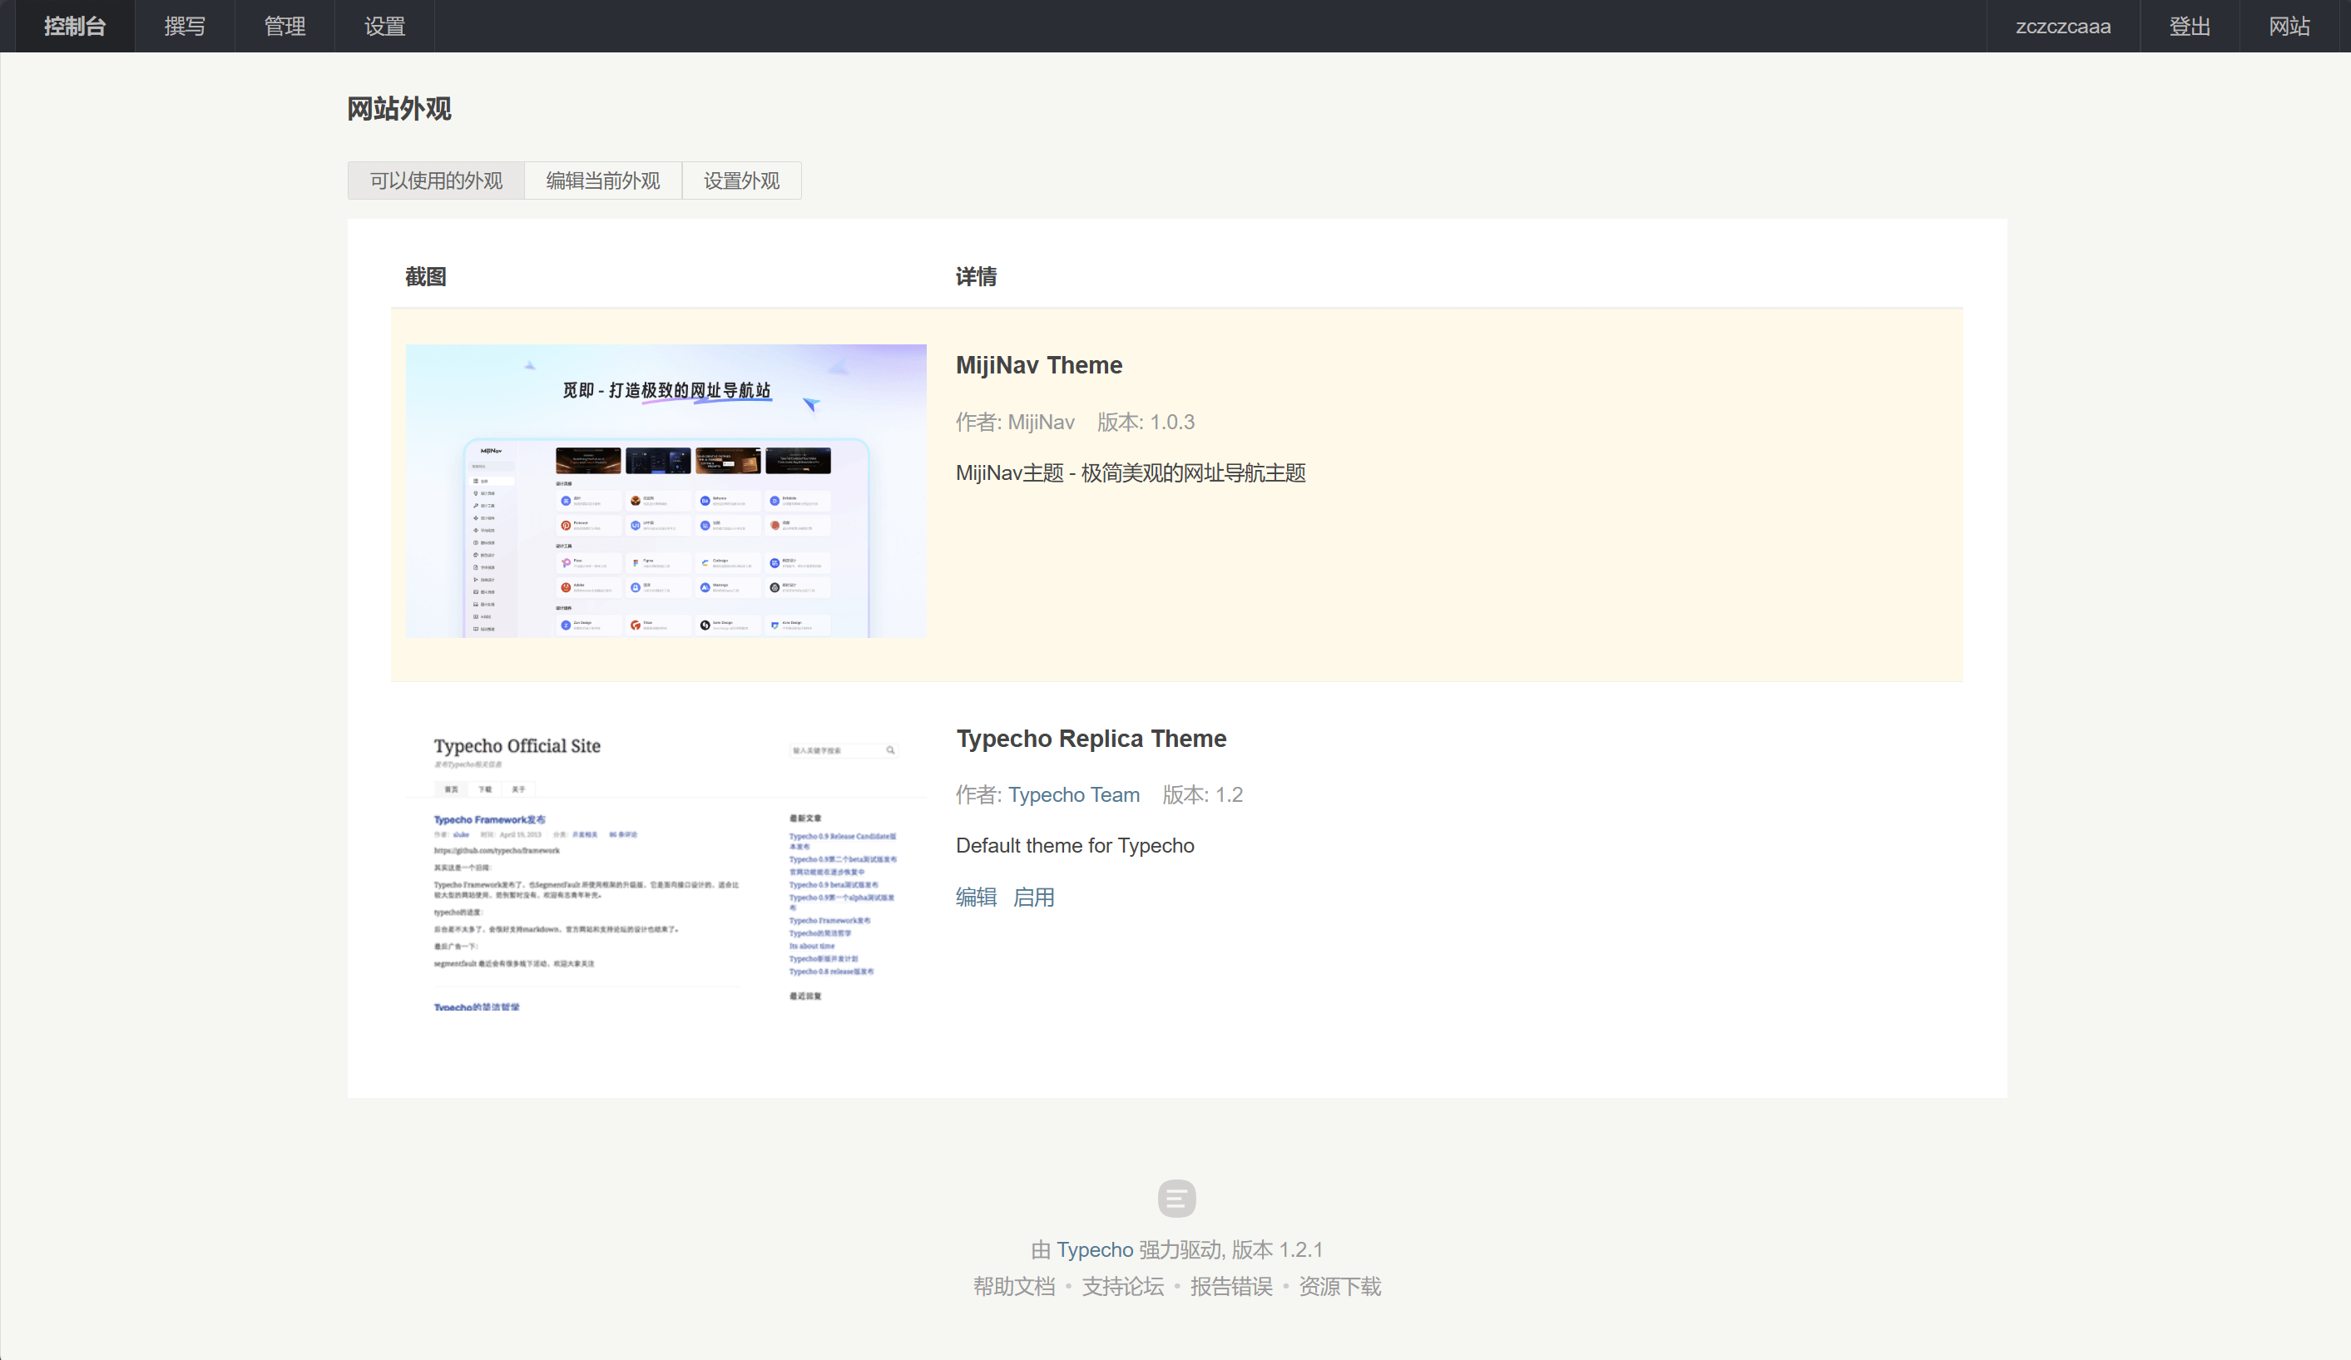
Task: Log out via the 登出 button
Action: point(2188,26)
